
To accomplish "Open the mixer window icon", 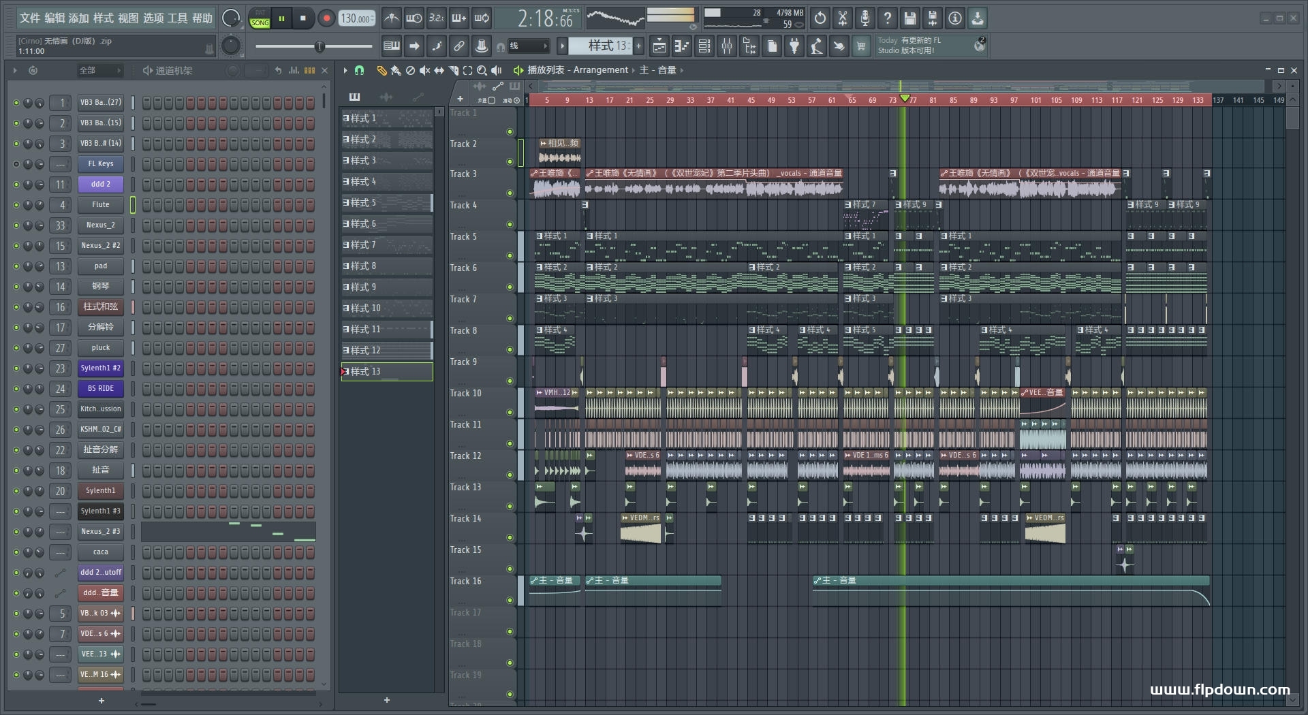I will (727, 46).
